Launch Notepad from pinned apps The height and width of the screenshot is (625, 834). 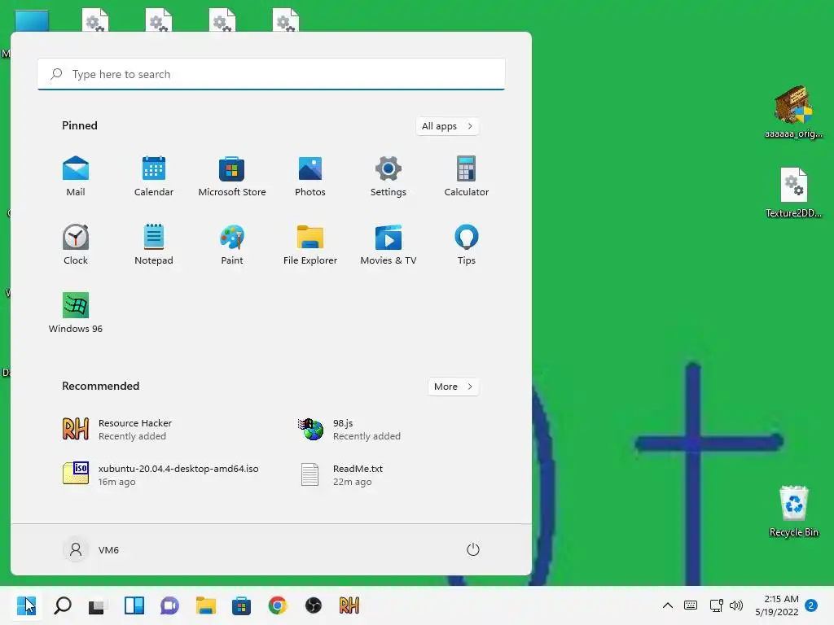pyautogui.click(x=154, y=245)
